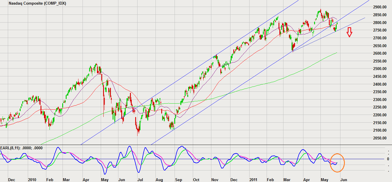Choose the Oct label on time axis
Image resolution: width=392 pixels, height=182 pixels.
(196, 180)
